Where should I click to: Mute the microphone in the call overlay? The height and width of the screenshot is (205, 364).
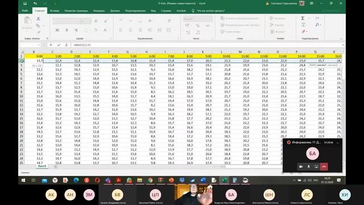[x=308, y=167]
